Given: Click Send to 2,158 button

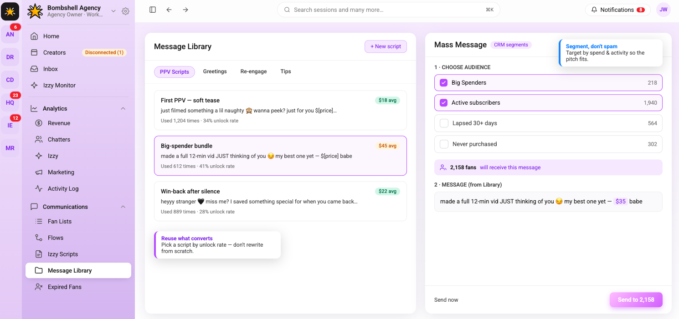Looking at the screenshot, I should (636, 300).
